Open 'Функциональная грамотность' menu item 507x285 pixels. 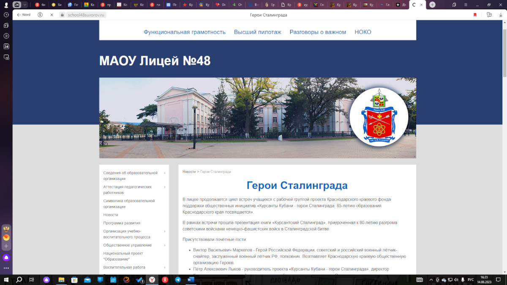pos(185,32)
